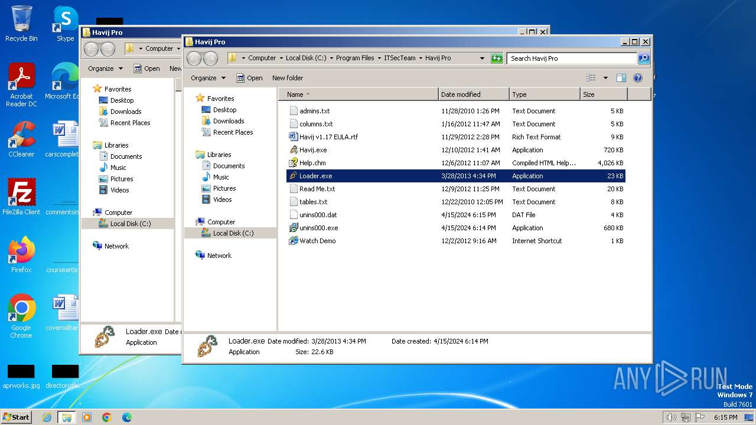Image resolution: width=756 pixels, height=425 pixels.
Task: Sort files by Name column
Action: [x=359, y=94]
